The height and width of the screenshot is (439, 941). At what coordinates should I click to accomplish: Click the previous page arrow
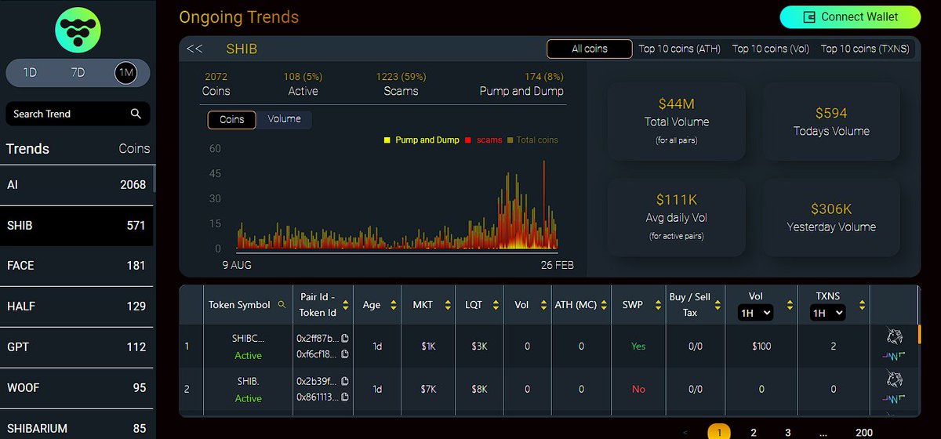[685, 432]
